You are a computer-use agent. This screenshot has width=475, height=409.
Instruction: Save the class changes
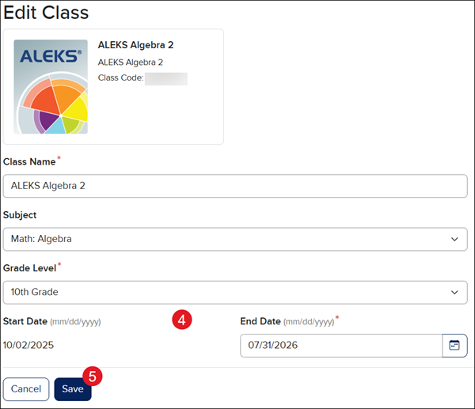(72, 389)
